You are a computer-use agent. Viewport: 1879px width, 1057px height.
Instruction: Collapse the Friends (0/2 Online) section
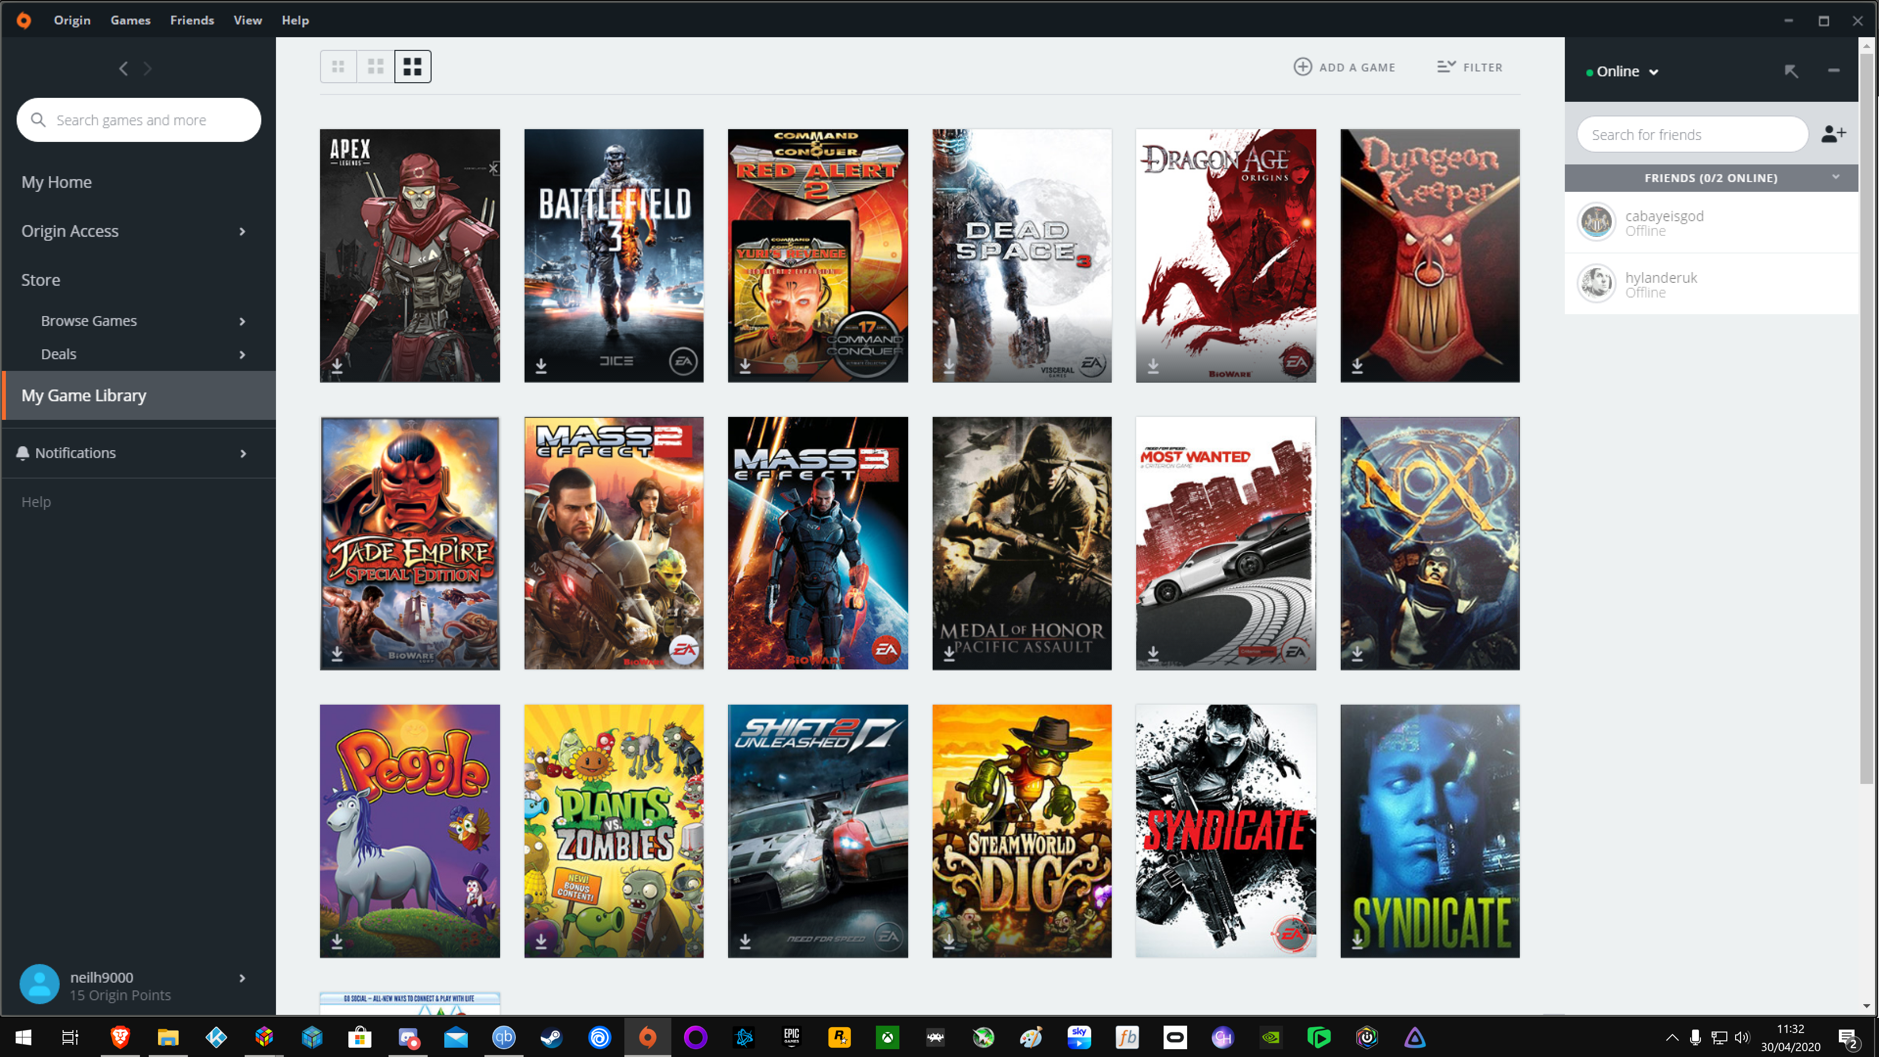1835,177
